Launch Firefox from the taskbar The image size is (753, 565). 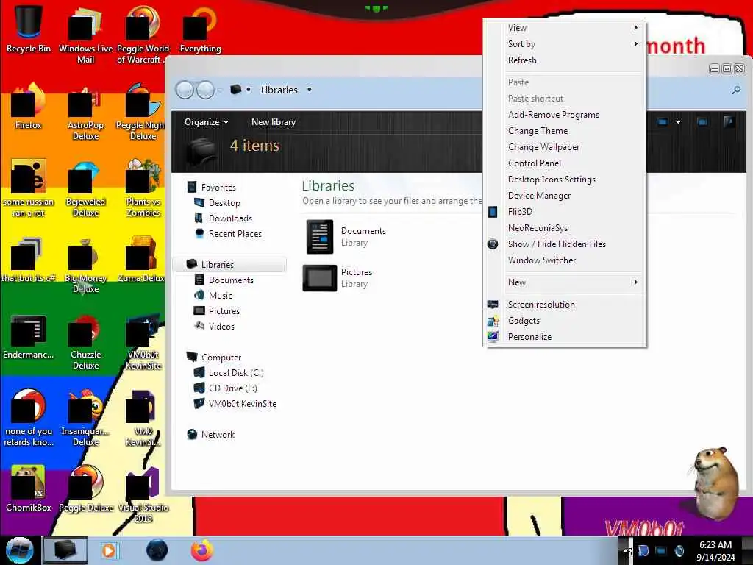coord(202,550)
